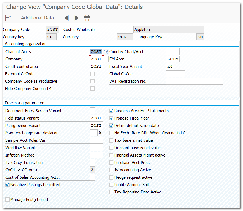
Task: Check Tax base is net value
Action: pos(111,140)
